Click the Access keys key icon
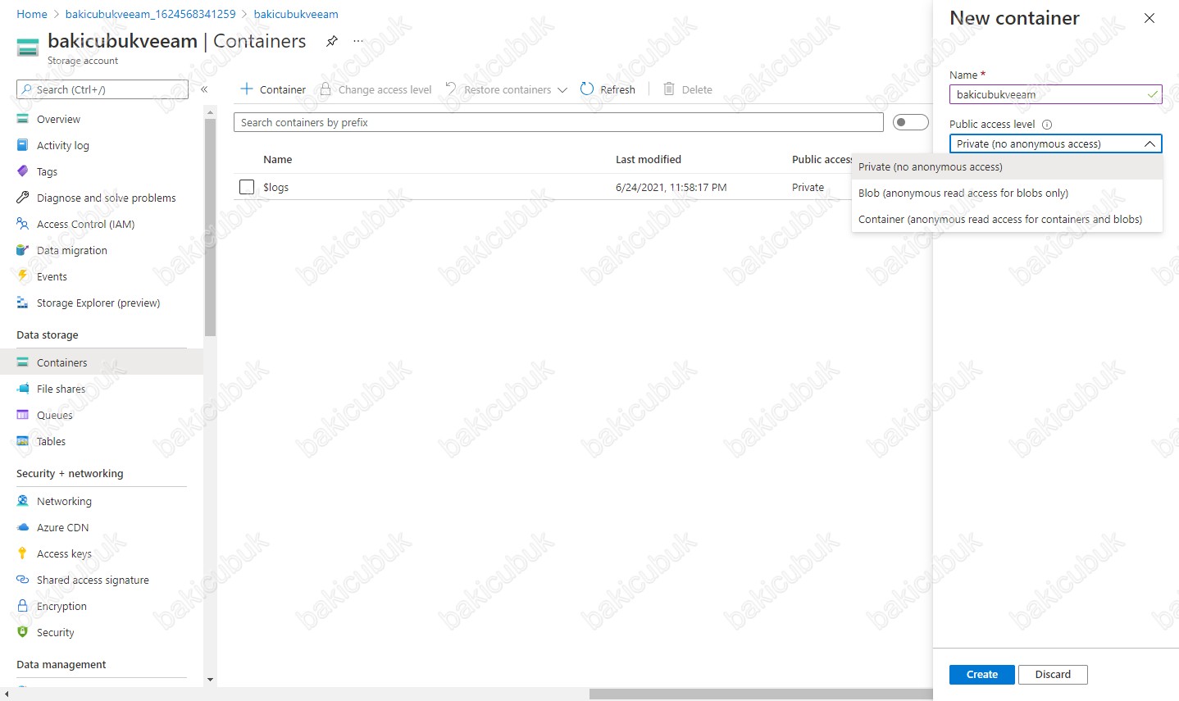The image size is (1179, 701). pyautogui.click(x=23, y=553)
